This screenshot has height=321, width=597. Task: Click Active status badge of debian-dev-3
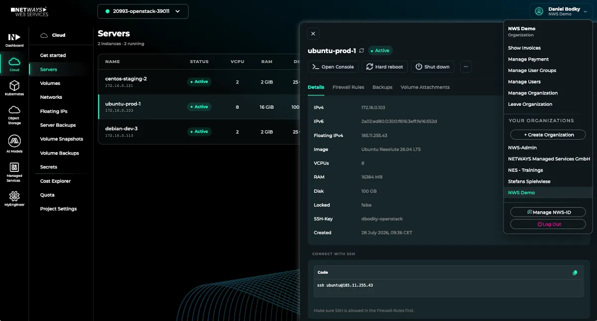pyautogui.click(x=199, y=132)
